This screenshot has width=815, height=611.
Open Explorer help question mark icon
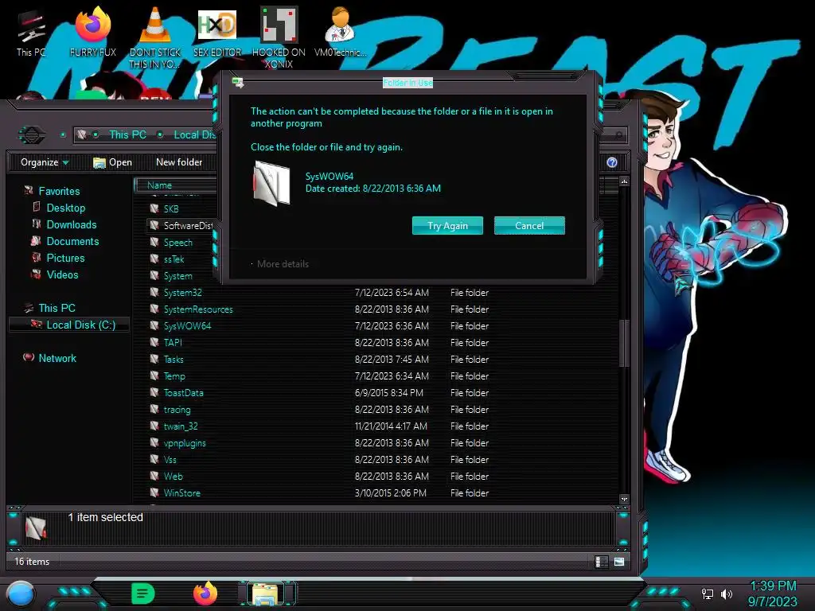612,162
